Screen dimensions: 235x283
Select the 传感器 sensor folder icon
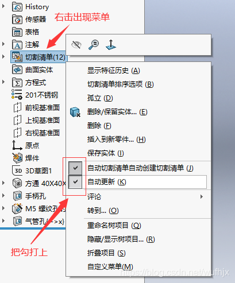pyautogui.click(x=17, y=20)
